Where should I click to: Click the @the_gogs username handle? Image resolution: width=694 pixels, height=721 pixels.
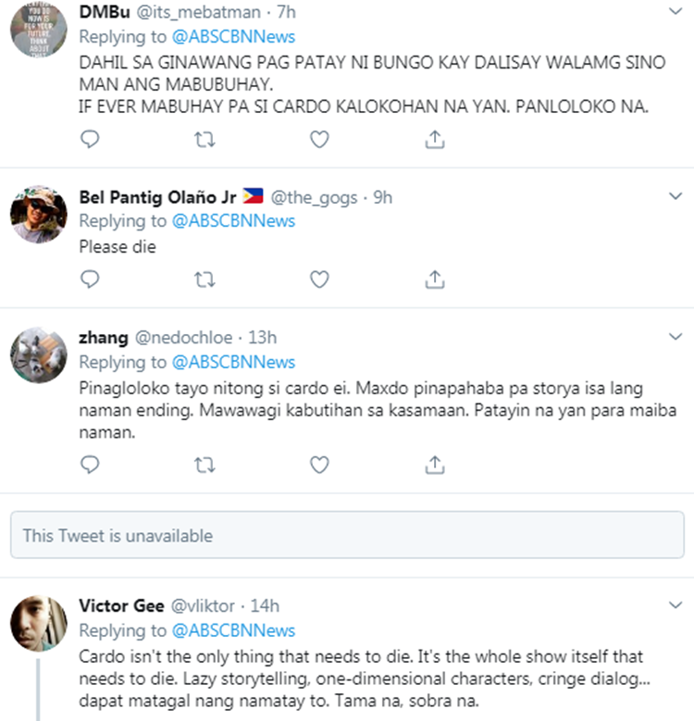(317, 197)
